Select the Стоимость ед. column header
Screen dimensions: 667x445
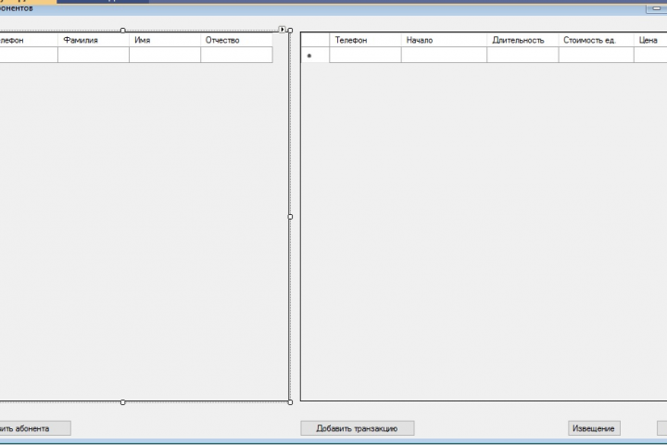coord(597,40)
